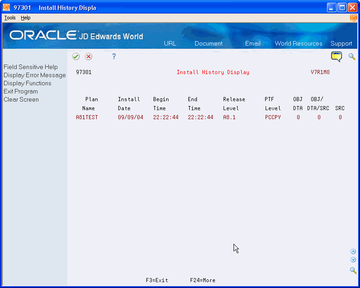360x288 pixels.
Task: Click the green checkmark OK icon
Action: tap(76, 56)
